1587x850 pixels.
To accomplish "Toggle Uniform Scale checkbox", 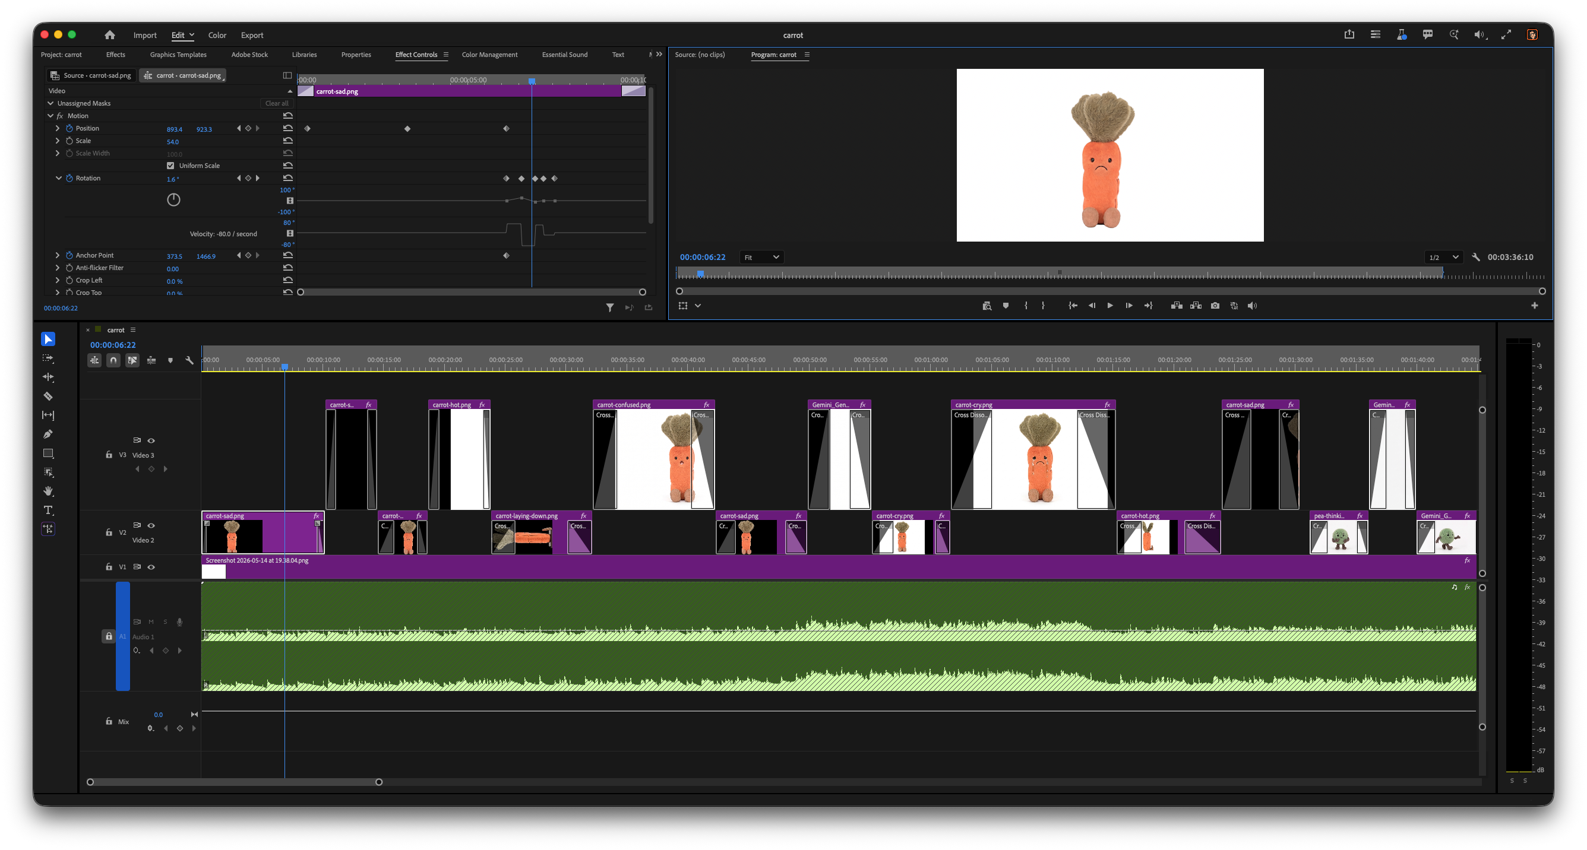I will coord(170,166).
